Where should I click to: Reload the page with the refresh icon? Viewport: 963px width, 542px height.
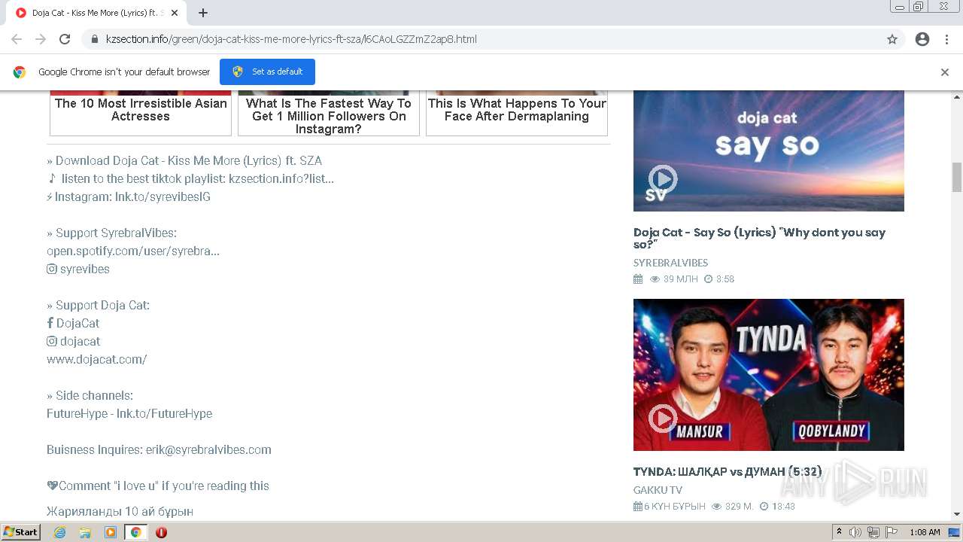65,39
